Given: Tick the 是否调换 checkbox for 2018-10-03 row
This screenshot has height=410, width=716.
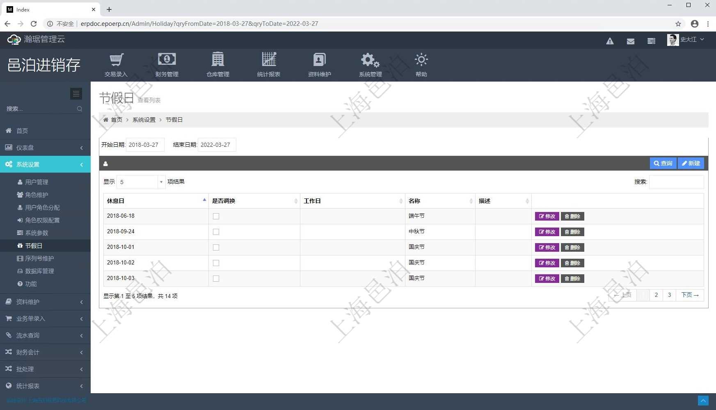Looking at the screenshot, I should (x=216, y=278).
